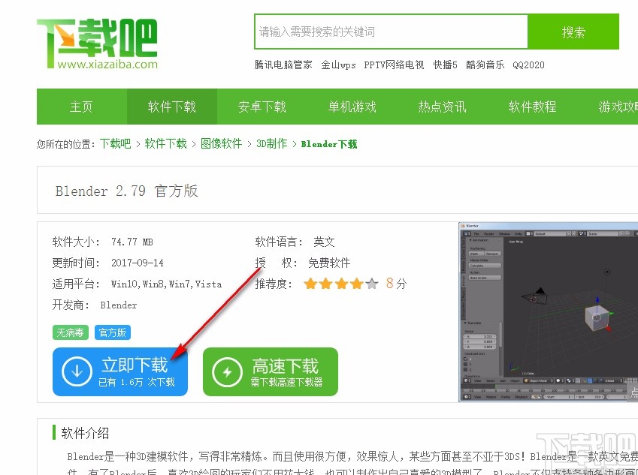Screen dimensions: 638x475
Task: Click the 2017-09-14 update date
Action: click(x=138, y=263)
